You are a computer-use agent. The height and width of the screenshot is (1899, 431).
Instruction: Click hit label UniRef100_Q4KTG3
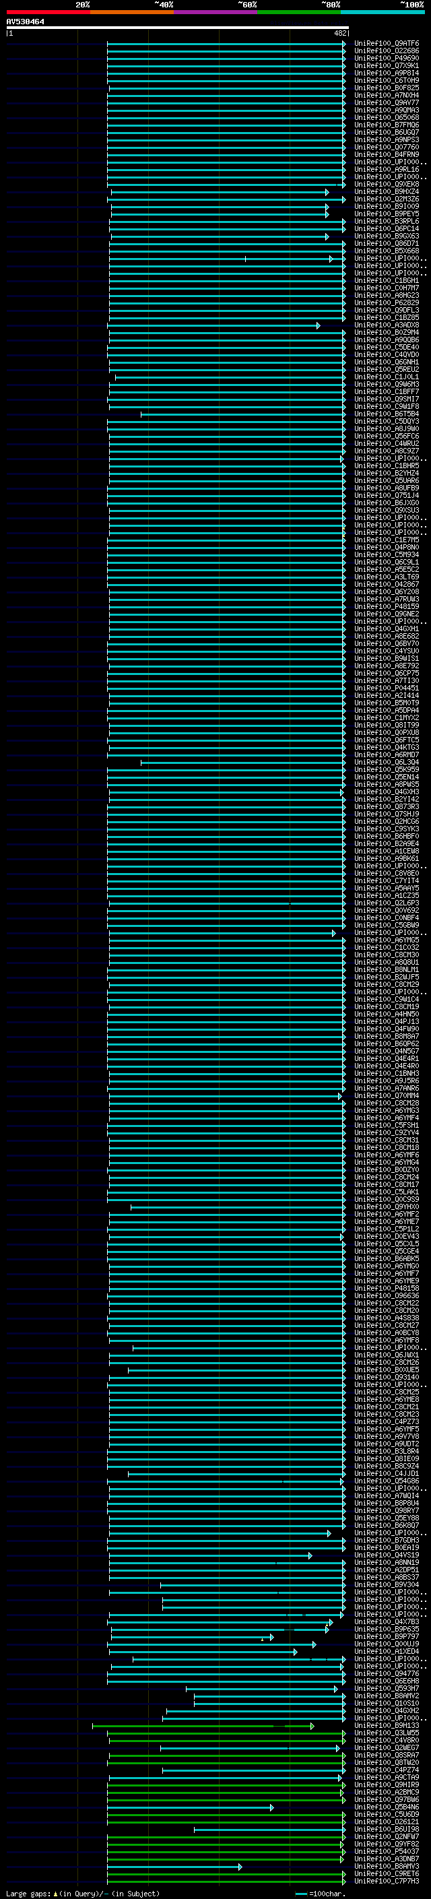[387, 748]
